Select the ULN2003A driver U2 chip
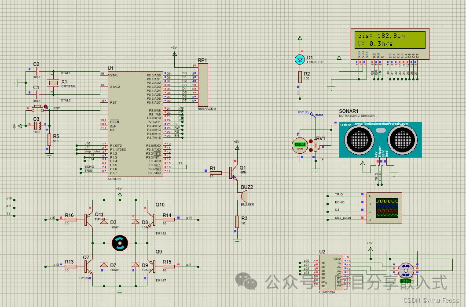The width and height of the screenshot is (466, 307). (331, 272)
